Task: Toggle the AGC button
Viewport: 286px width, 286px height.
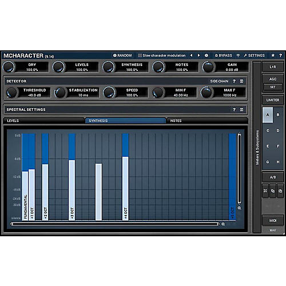Action: click(x=273, y=79)
